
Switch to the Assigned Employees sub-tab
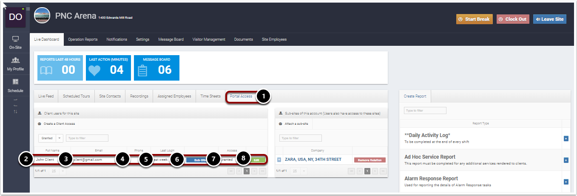point(175,96)
